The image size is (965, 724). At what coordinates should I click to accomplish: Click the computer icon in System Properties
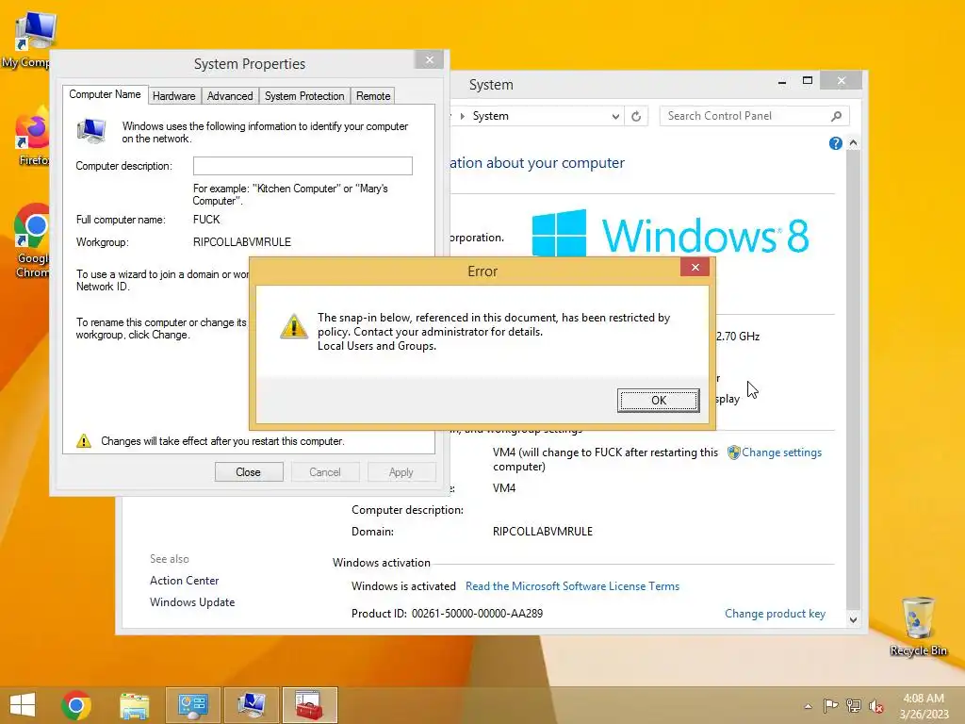(x=91, y=130)
